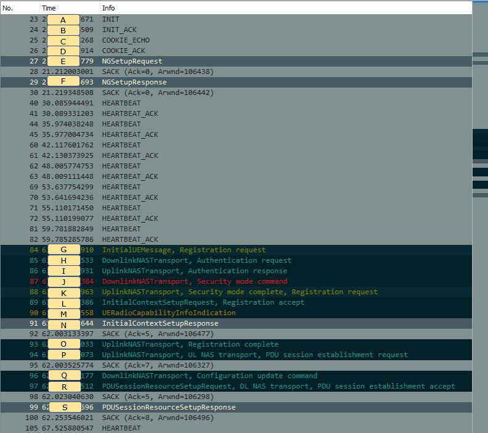The width and height of the screenshot is (488, 433).
Task: Select packet 26 COOKIE_ACK row
Action: 236,51
